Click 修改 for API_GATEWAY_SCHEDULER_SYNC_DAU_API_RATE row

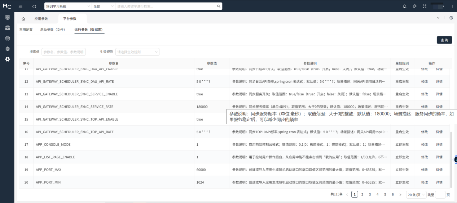tap(425, 81)
